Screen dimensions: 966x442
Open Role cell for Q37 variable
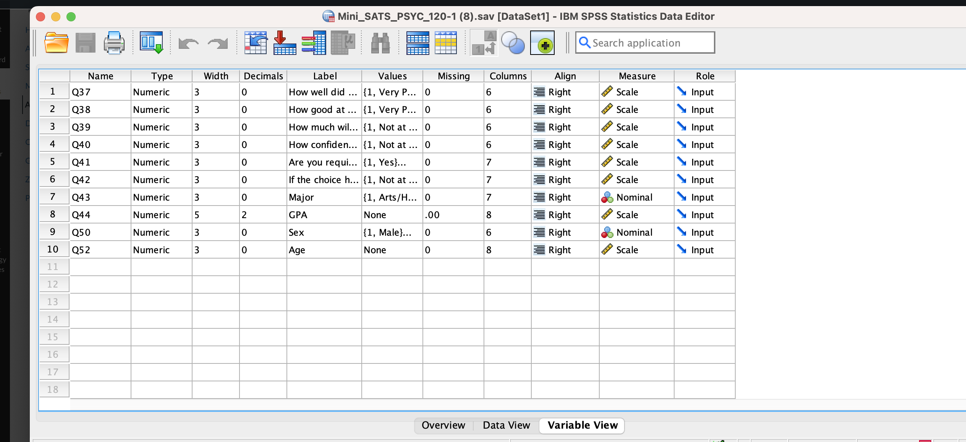704,92
